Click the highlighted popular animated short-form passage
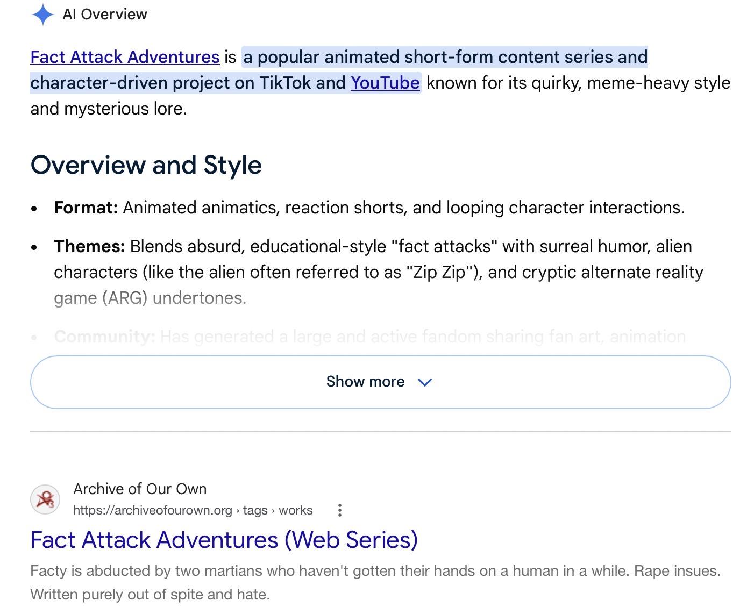The height and width of the screenshot is (614, 747). (x=339, y=70)
